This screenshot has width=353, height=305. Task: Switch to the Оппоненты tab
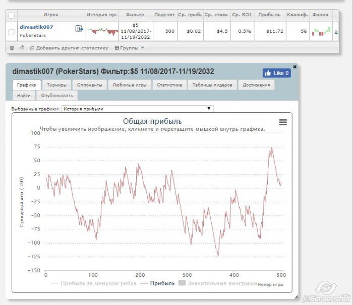[90, 85]
